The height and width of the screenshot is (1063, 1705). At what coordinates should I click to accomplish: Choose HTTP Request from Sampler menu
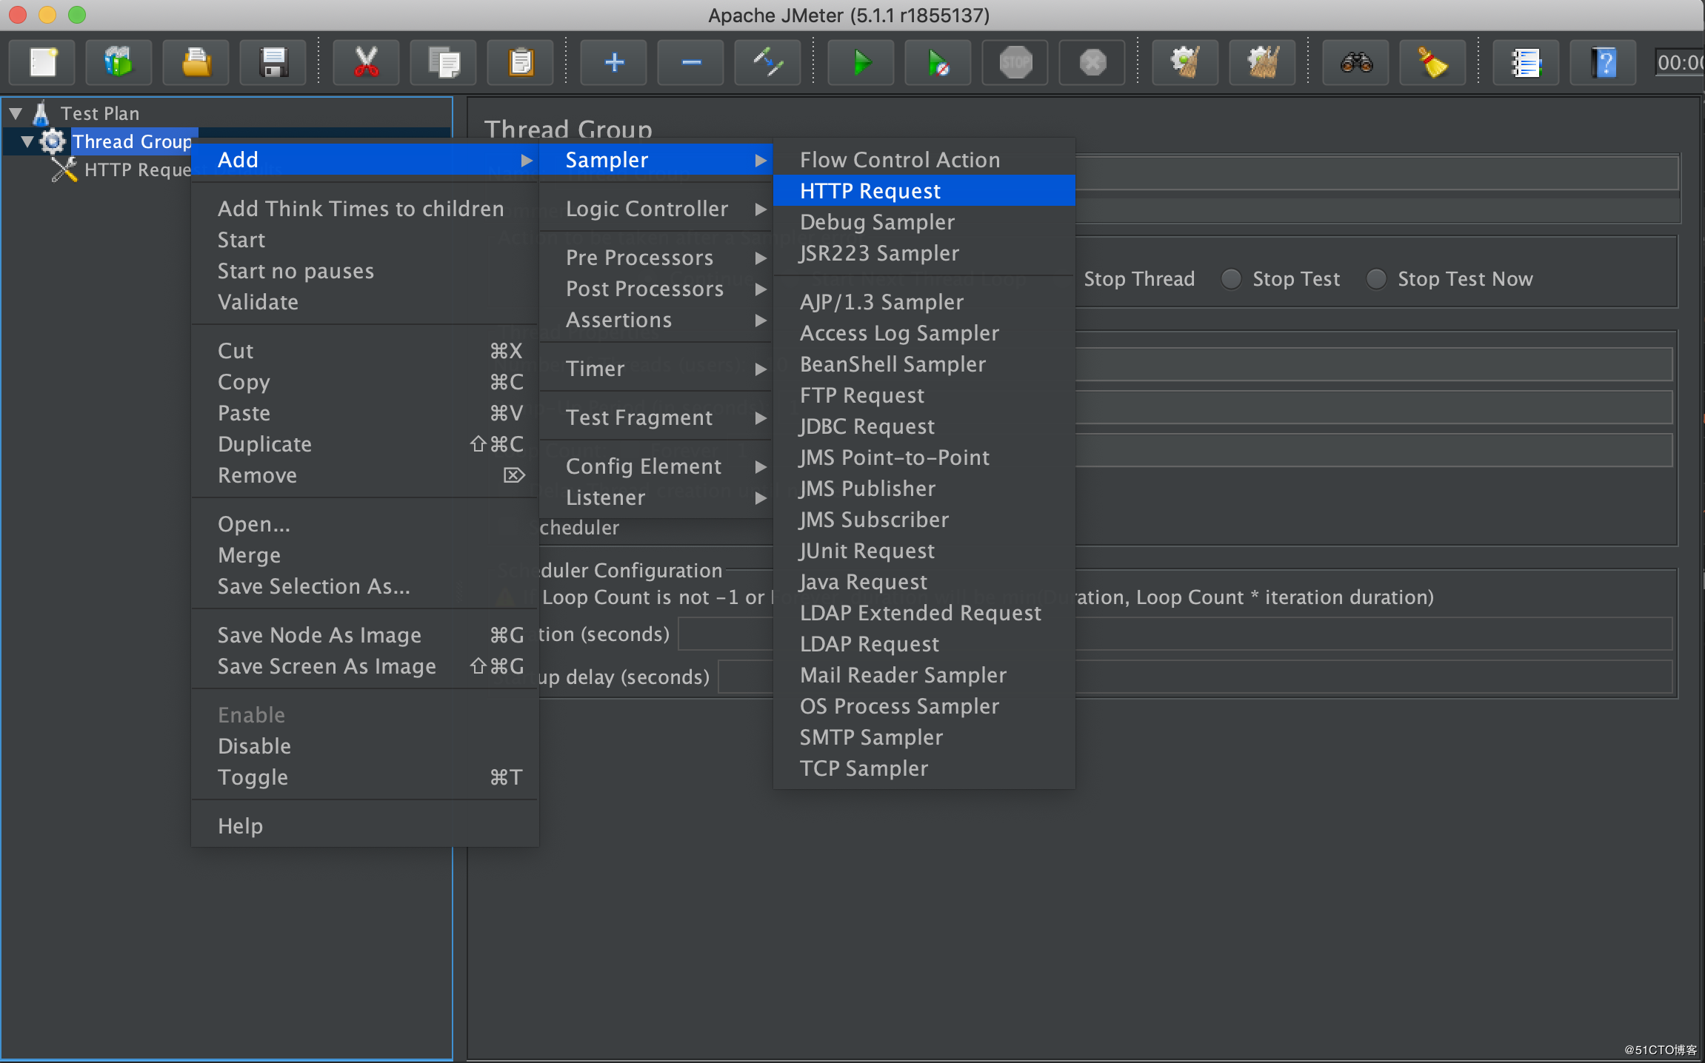924,191
